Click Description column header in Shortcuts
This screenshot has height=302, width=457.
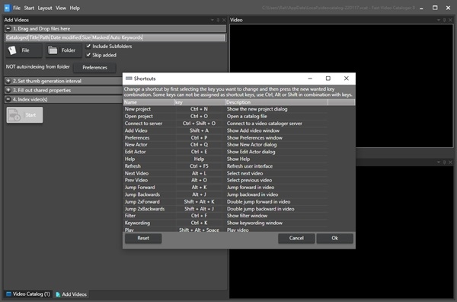276,102
